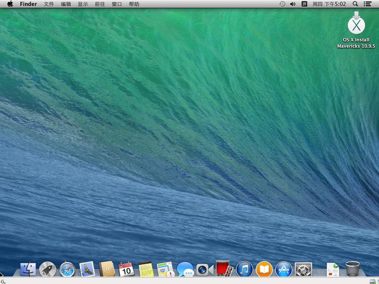
Task: Open the 拼 input method menu
Action: pos(304,4)
